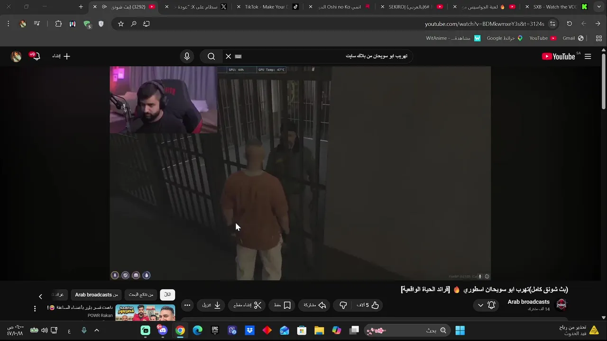The height and width of the screenshot is (341, 607).
Task: Open options menu for POWR Rakan video
Action: pos(35,309)
